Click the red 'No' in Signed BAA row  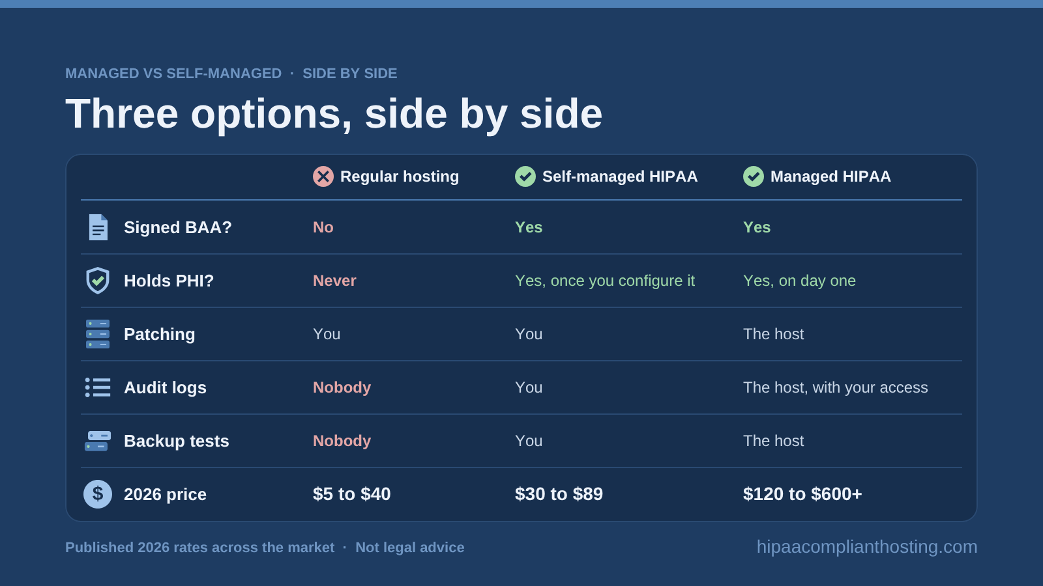click(x=323, y=227)
